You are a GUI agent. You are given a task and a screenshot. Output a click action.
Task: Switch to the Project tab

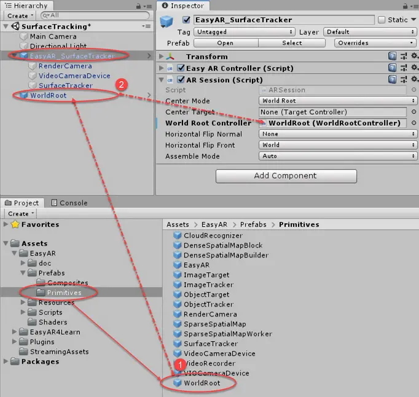22,203
